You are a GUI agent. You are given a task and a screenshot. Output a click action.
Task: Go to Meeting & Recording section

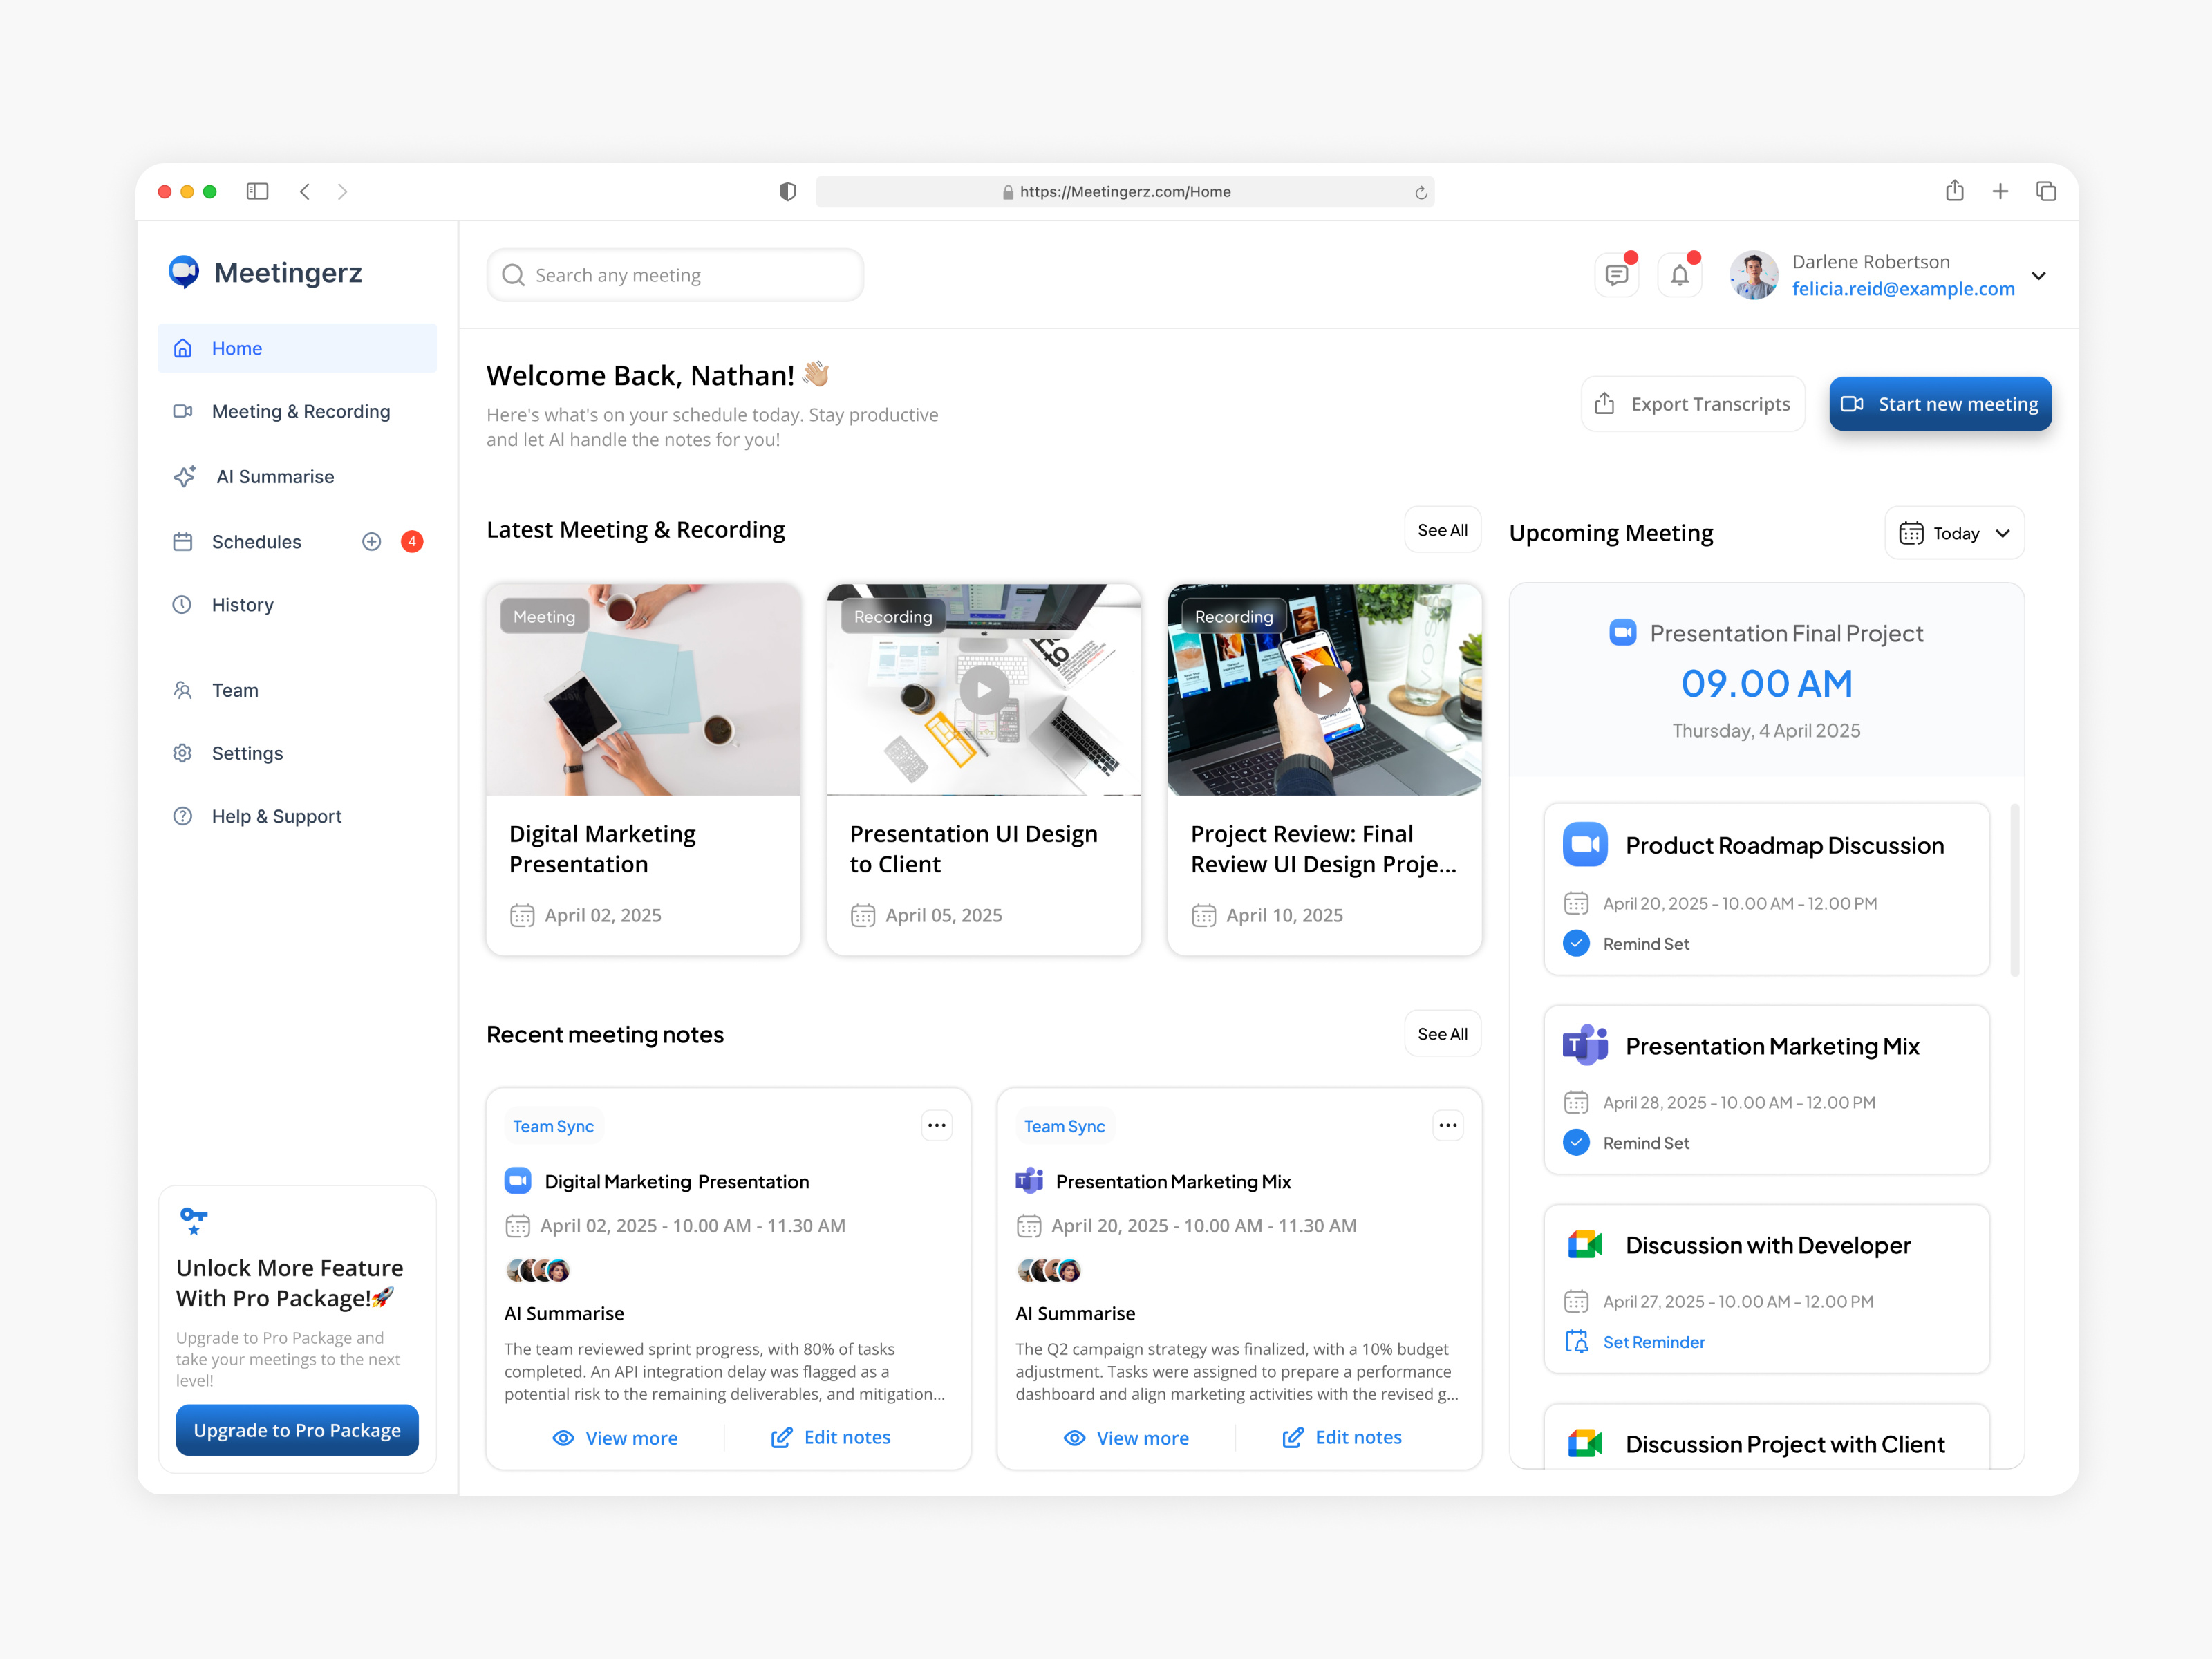pyautogui.click(x=300, y=411)
